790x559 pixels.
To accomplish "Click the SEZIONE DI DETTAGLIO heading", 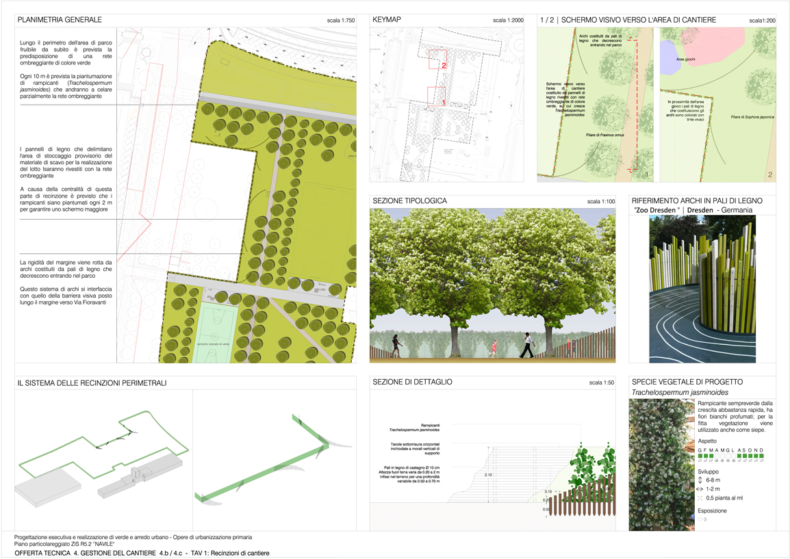I will tap(412, 382).
